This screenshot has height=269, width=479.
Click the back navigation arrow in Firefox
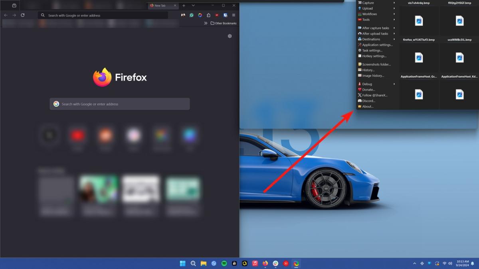point(6,15)
